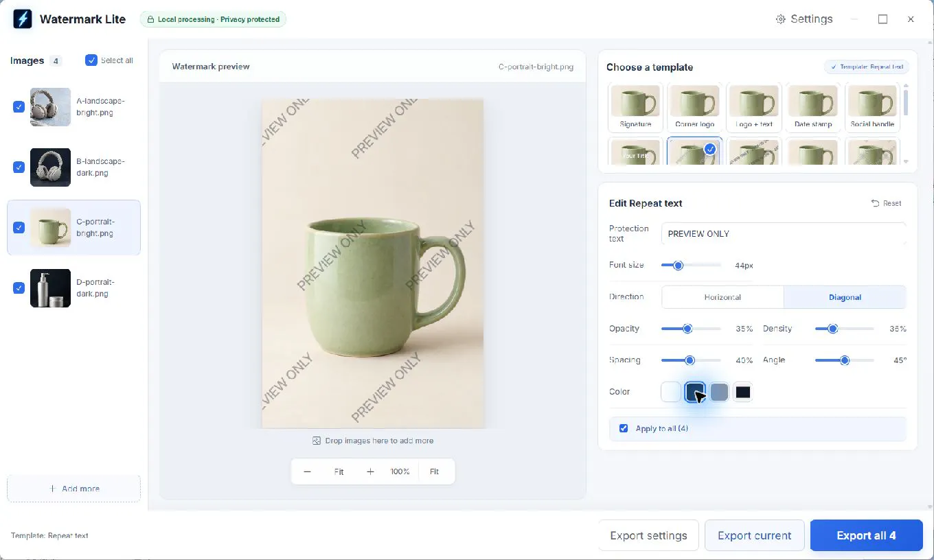
Task: Select the Diagonal direction option
Action: 845,297
